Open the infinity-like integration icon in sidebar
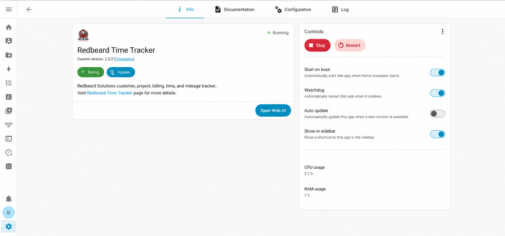The image size is (505, 236). click(9, 125)
